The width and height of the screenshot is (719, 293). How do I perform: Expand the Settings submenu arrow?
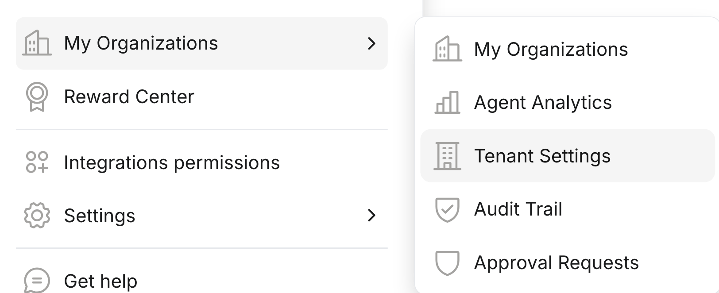[x=371, y=216]
